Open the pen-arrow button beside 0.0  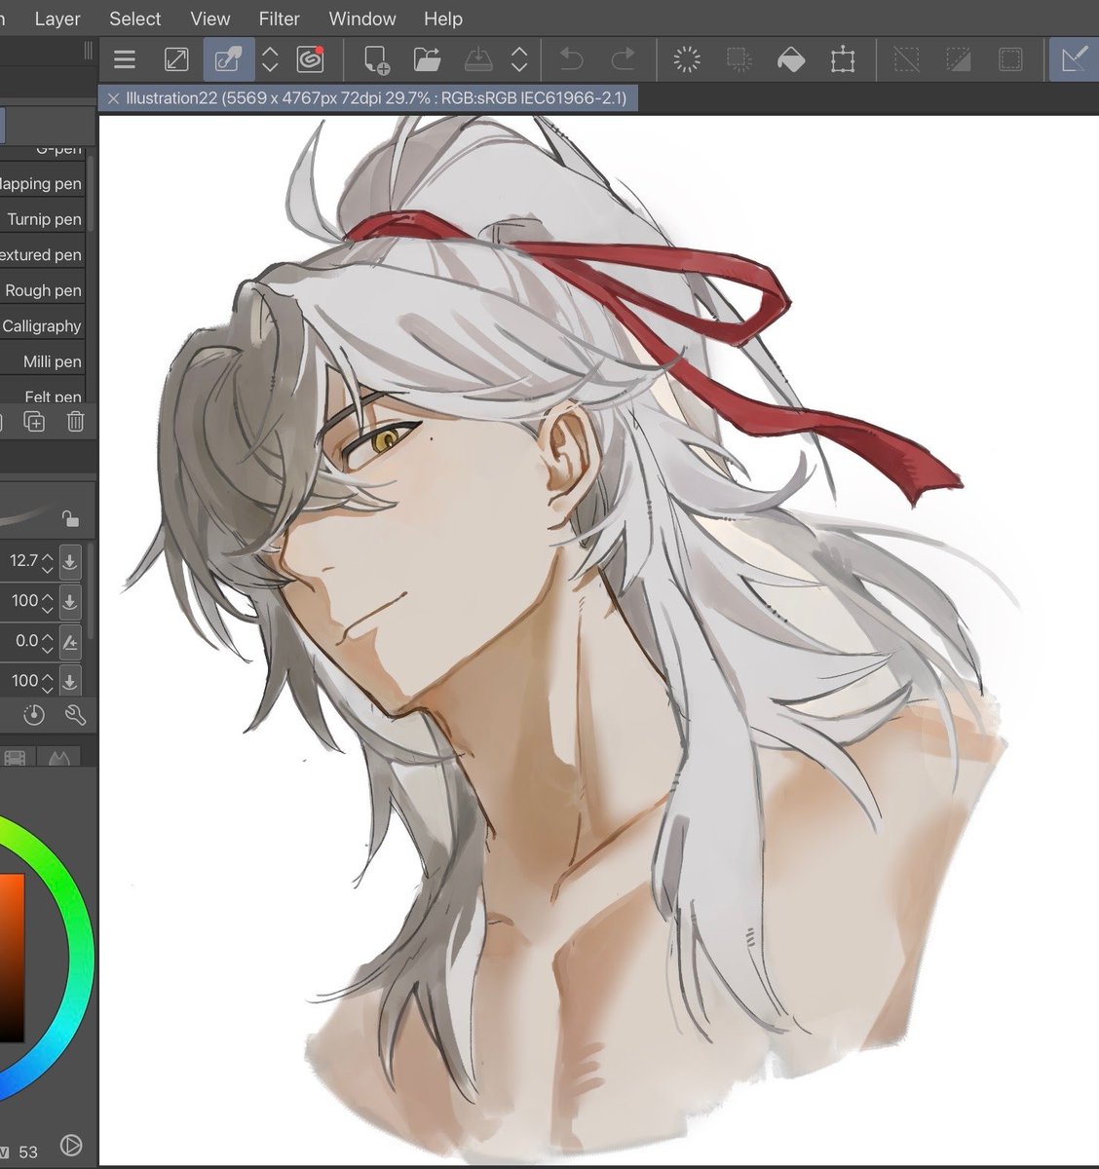(x=70, y=641)
